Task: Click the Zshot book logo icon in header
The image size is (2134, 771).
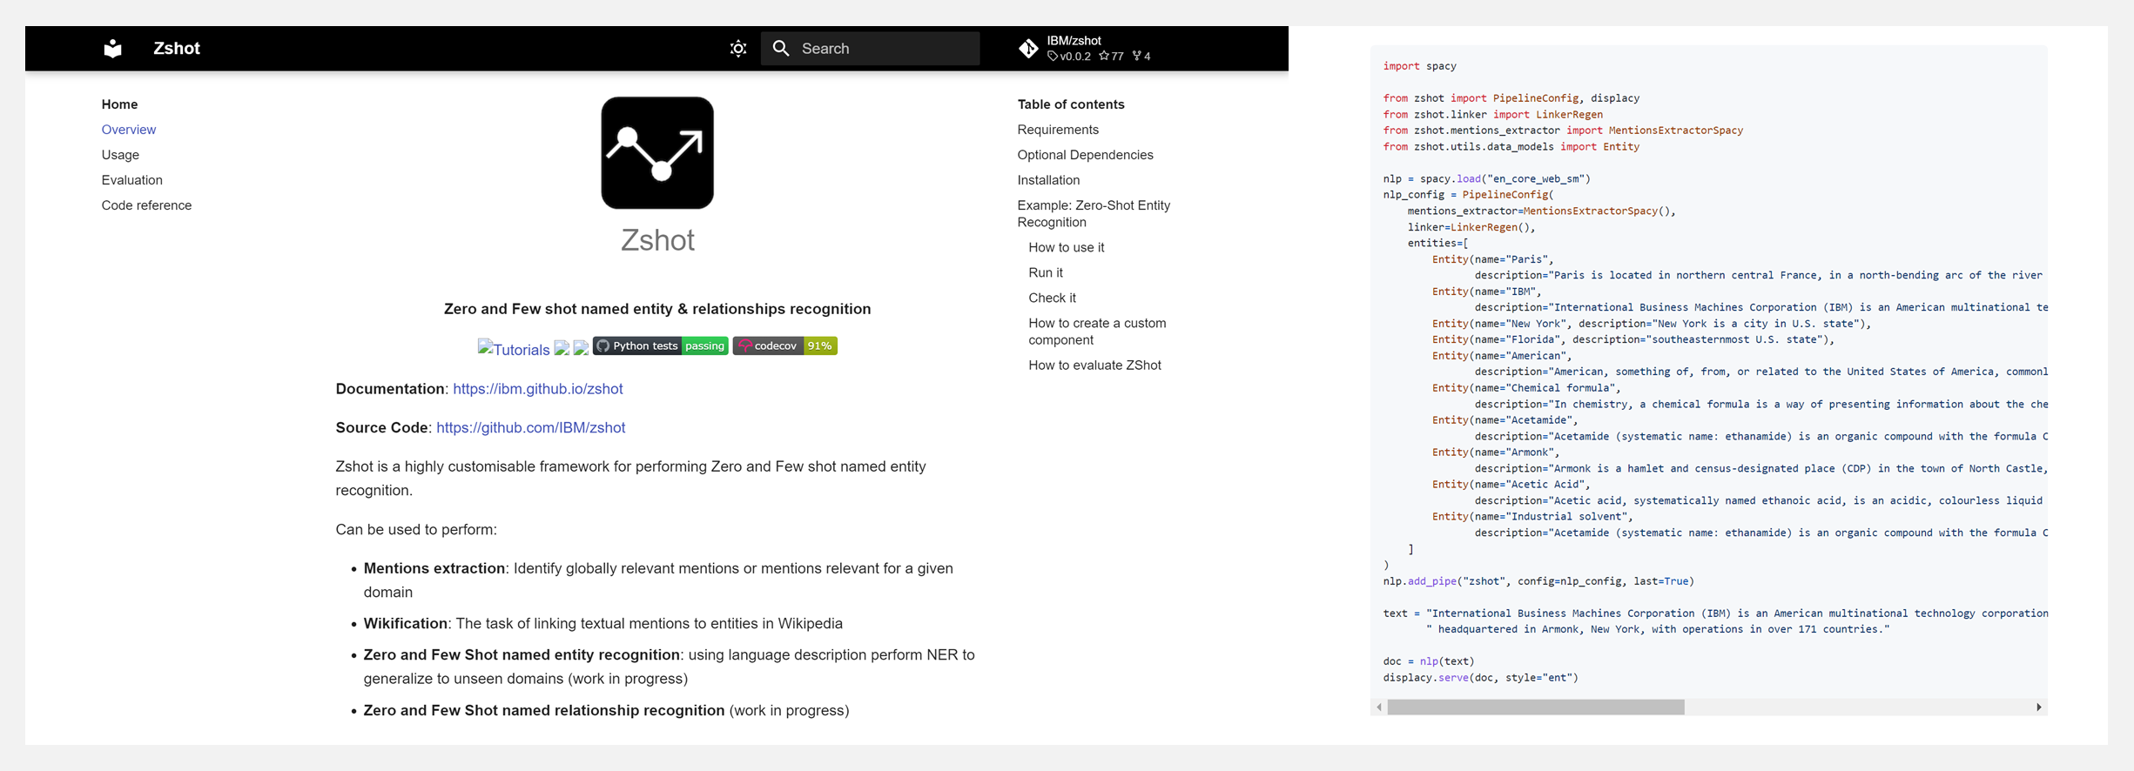Action: (x=112, y=49)
